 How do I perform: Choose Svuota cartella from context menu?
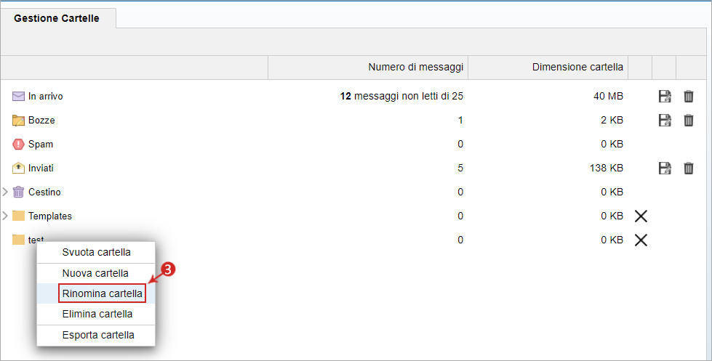click(96, 252)
